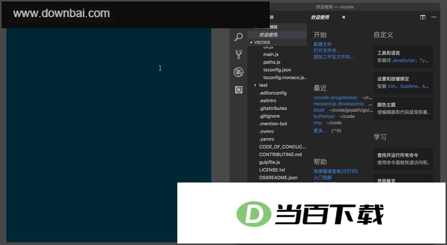Open LICENSE.txt file
The width and height of the screenshot is (447, 245).
[272, 170]
